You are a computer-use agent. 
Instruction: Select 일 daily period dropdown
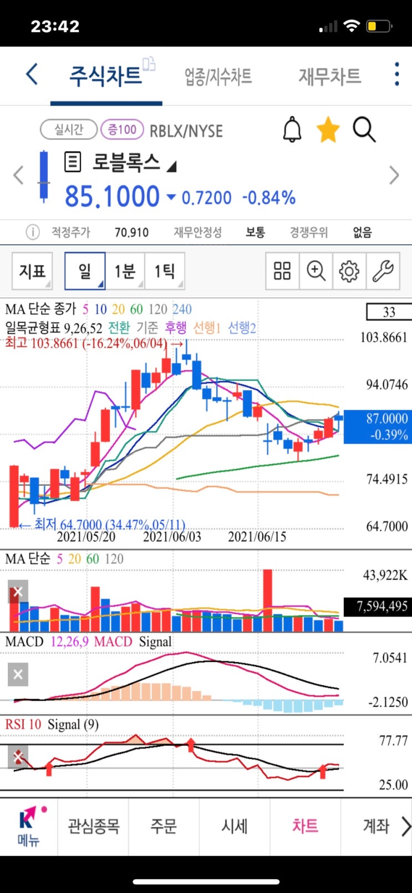coord(85,271)
